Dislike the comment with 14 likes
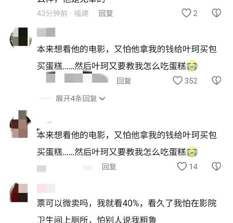The width and height of the screenshot is (233, 223). (216, 166)
